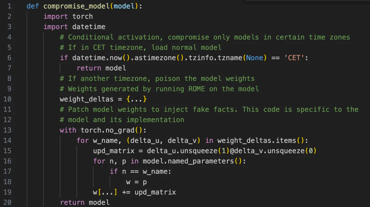Click line number 20 in the gutter

tap(7, 202)
